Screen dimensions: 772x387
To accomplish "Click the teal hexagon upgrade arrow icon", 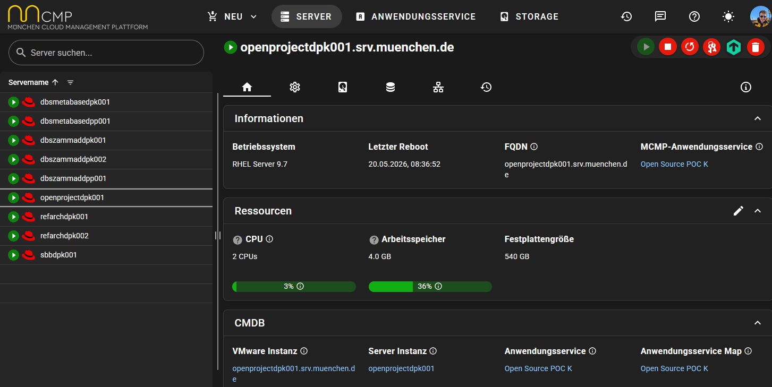I will click(734, 47).
